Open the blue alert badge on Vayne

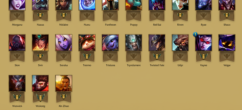[x=195, y=34]
